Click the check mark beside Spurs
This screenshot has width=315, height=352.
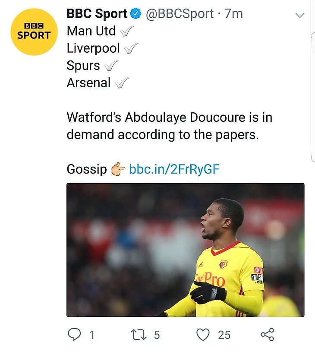(x=111, y=66)
